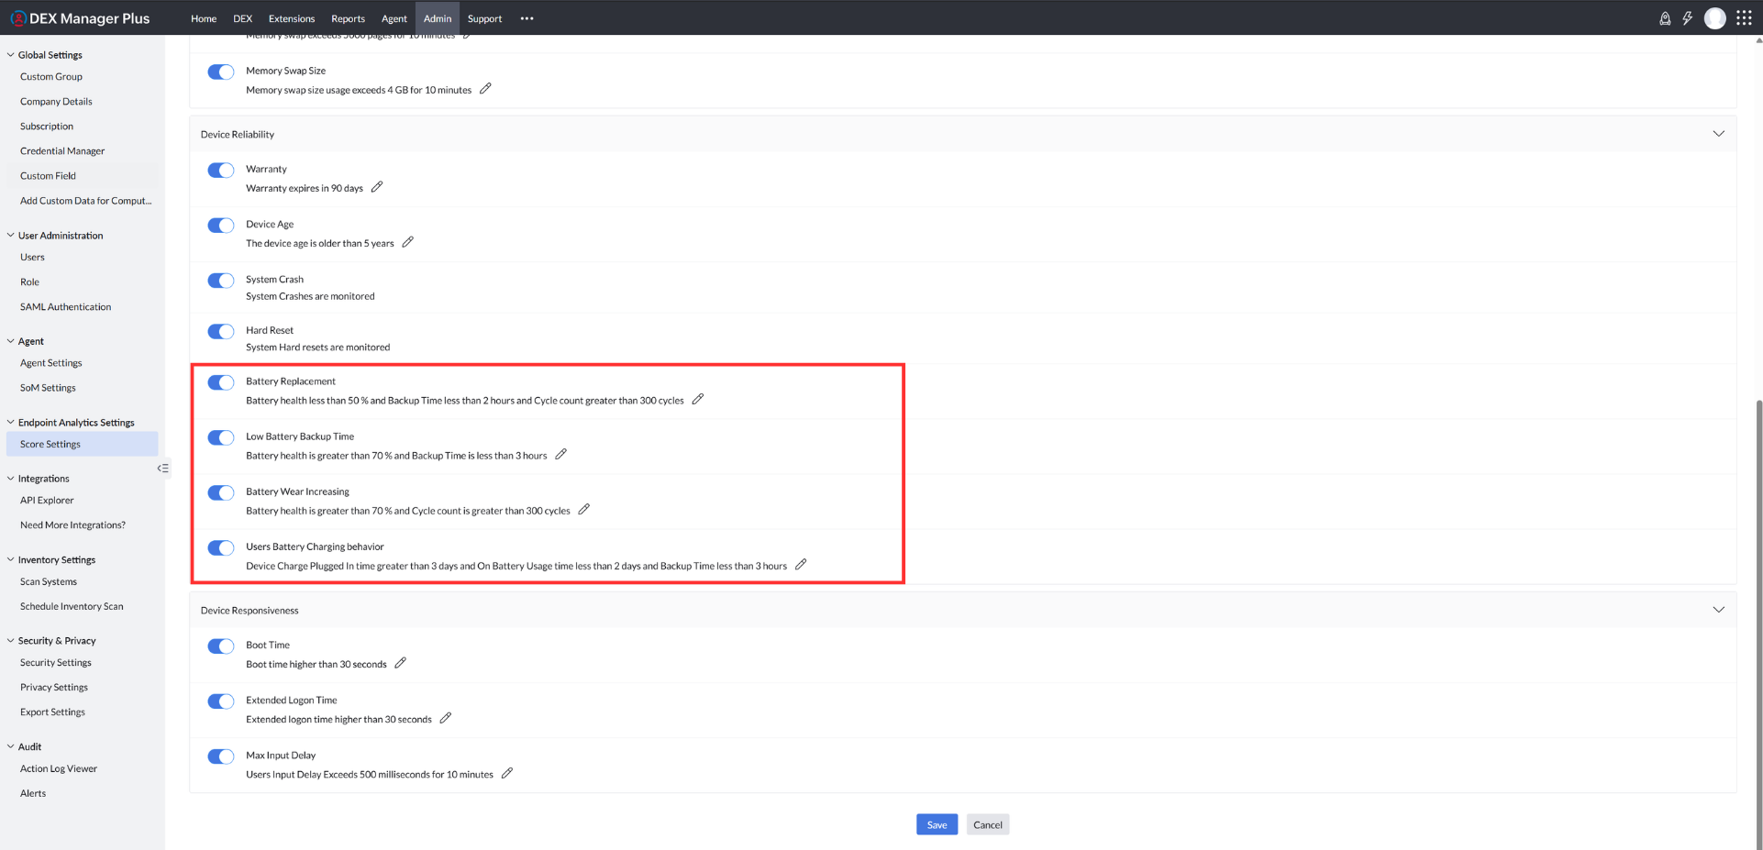Turn off Hard Reset monitoring

point(221,332)
